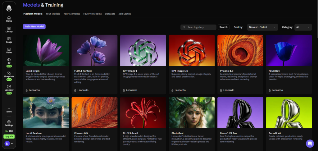
Task: Click the FLUX Schnell title
Action: (130, 133)
